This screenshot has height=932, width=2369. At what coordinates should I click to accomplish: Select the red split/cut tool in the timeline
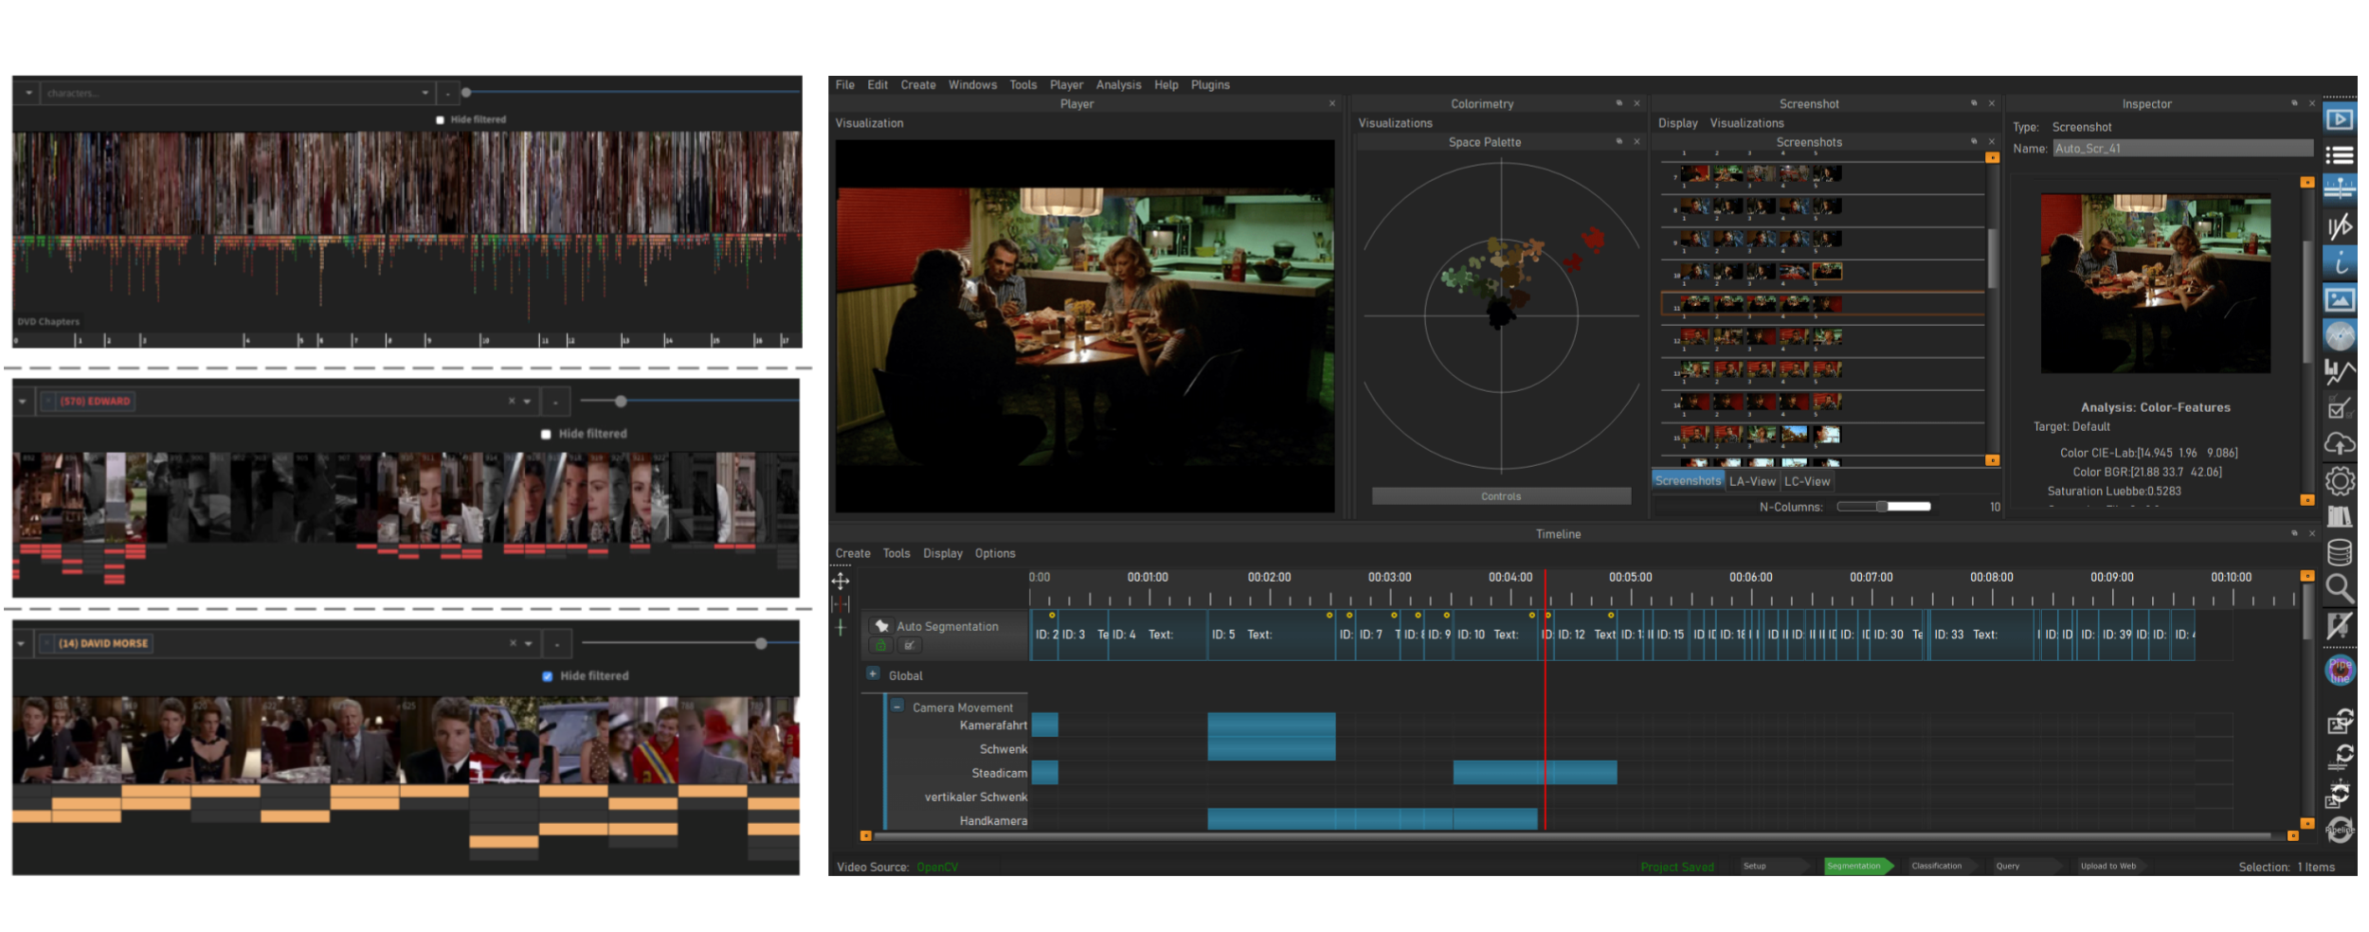[x=841, y=604]
